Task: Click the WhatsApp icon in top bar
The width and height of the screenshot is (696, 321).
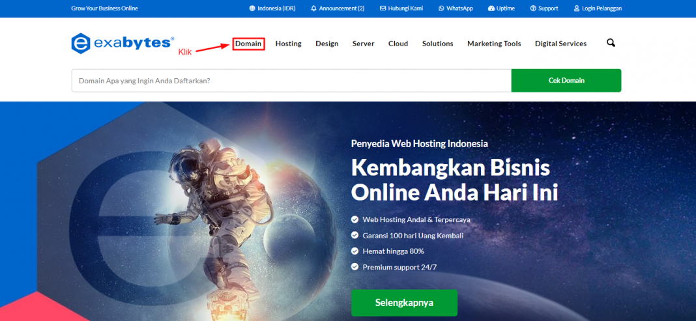Action: point(441,8)
